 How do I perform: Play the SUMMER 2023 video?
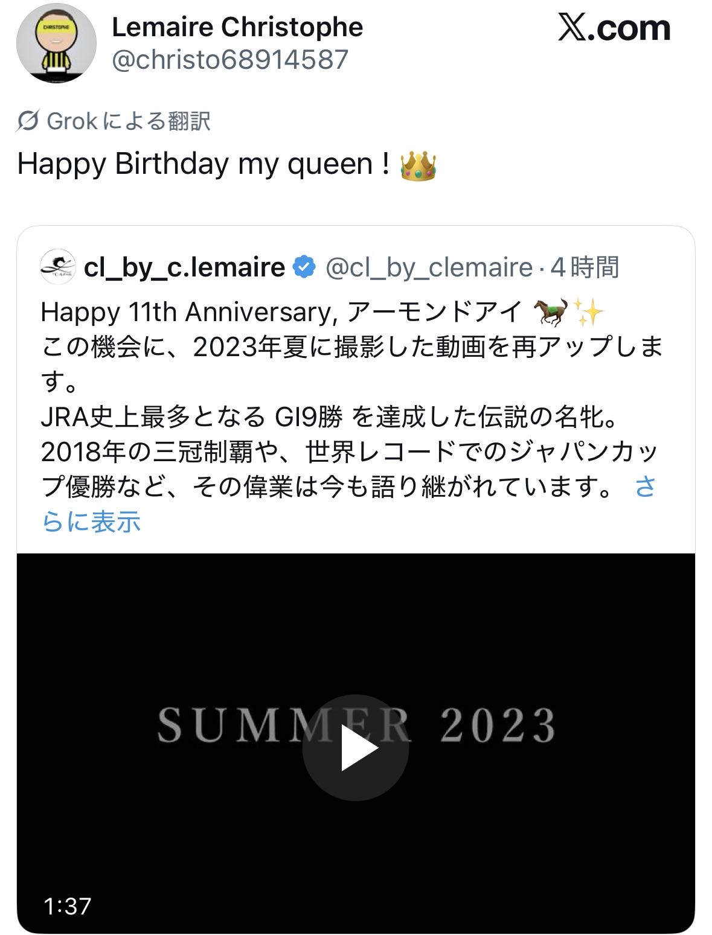coord(356,748)
